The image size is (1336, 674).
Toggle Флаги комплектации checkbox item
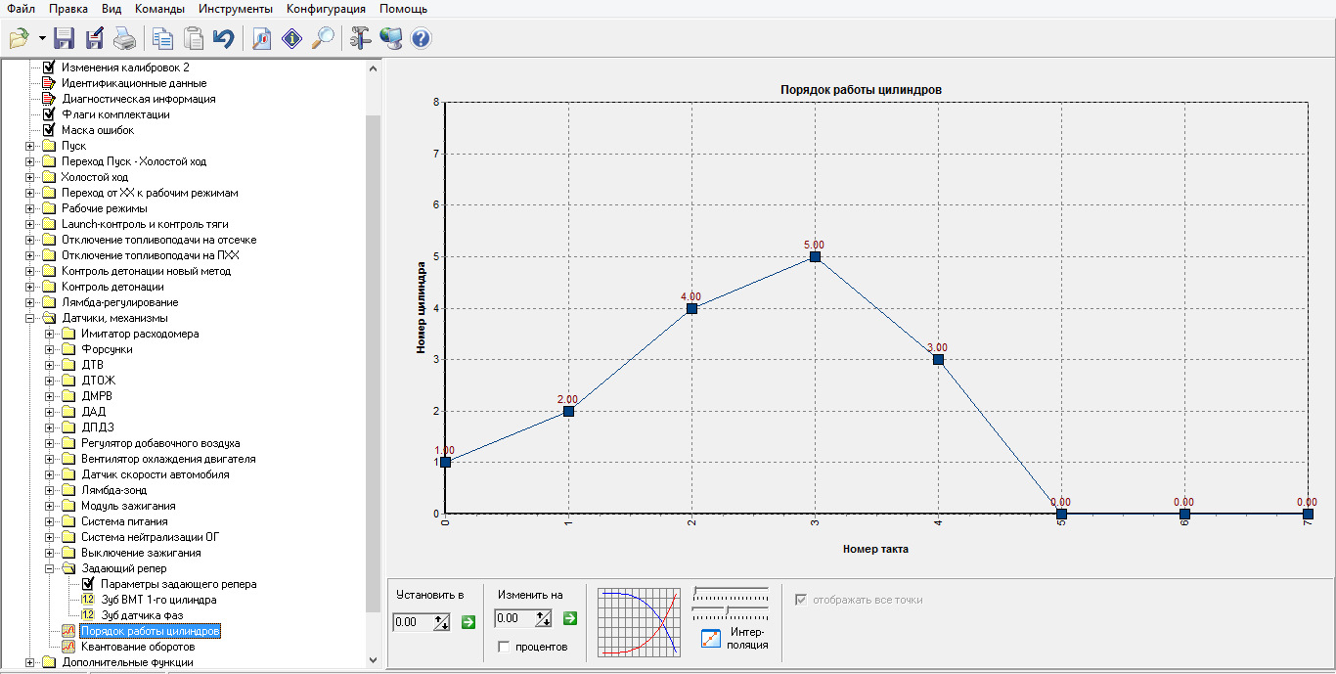[x=48, y=114]
